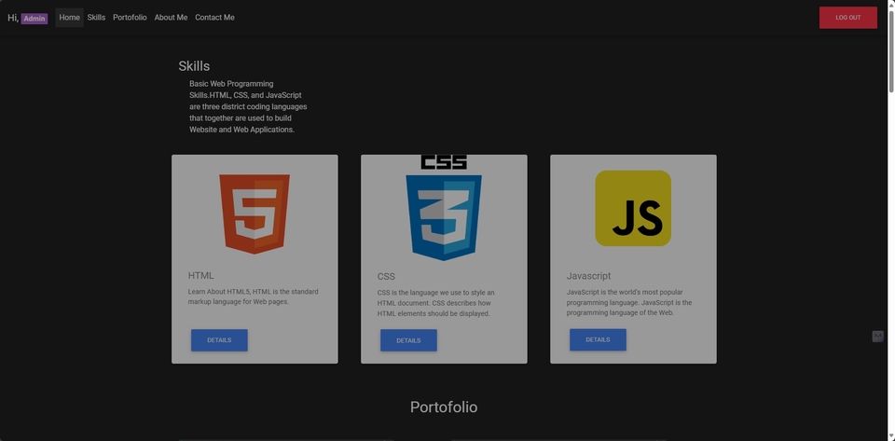
Task: Click the Portofolio section heading
Action: (x=444, y=407)
